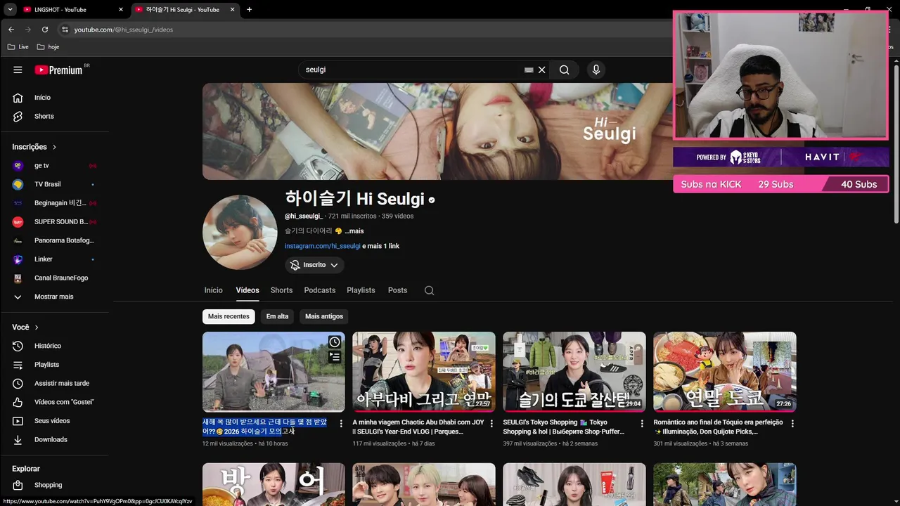Screen dimensions: 900x506
Task: Select Mais antigos sort chip
Action: click(324, 316)
